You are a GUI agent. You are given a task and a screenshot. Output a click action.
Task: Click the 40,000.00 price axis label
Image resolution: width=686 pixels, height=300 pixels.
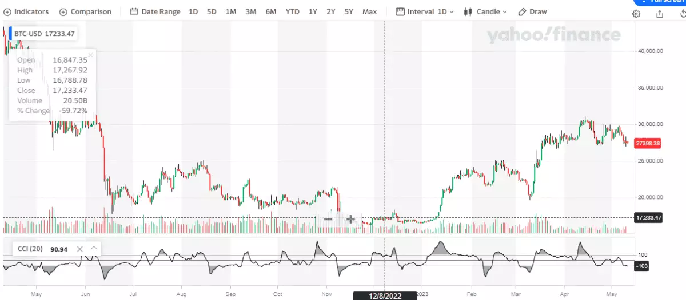650,51
